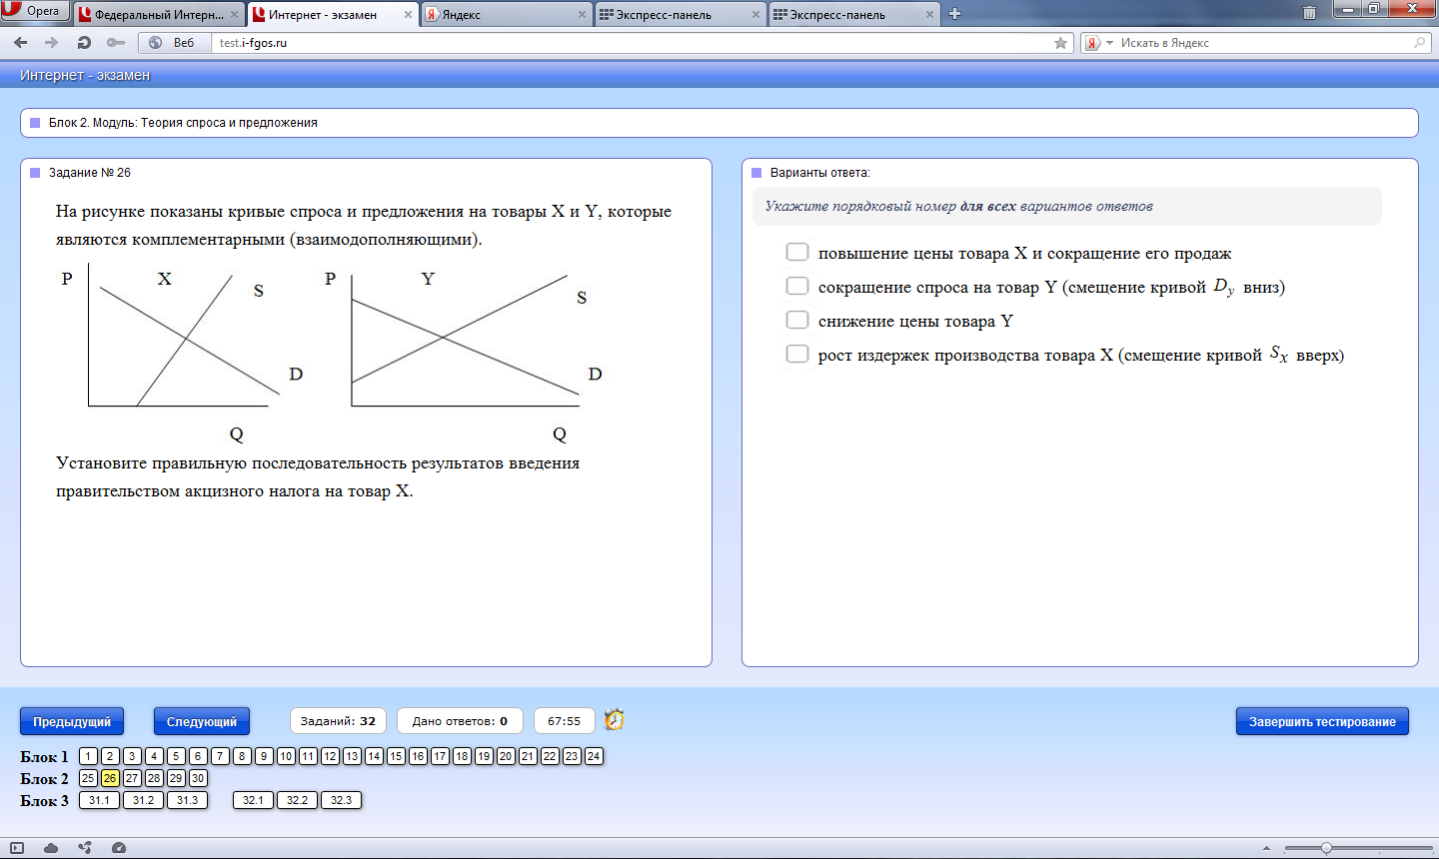
Task: Switch to the first Экспресс-панель tab
Action: 680,14
